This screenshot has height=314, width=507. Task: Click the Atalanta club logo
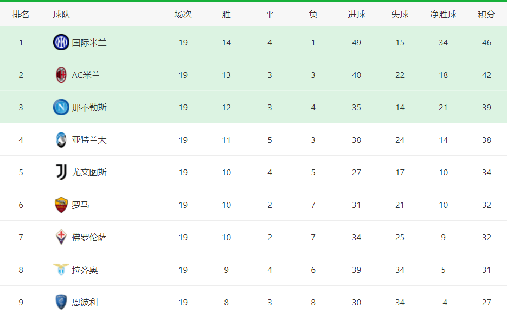pyautogui.click(x=61, y=140)
